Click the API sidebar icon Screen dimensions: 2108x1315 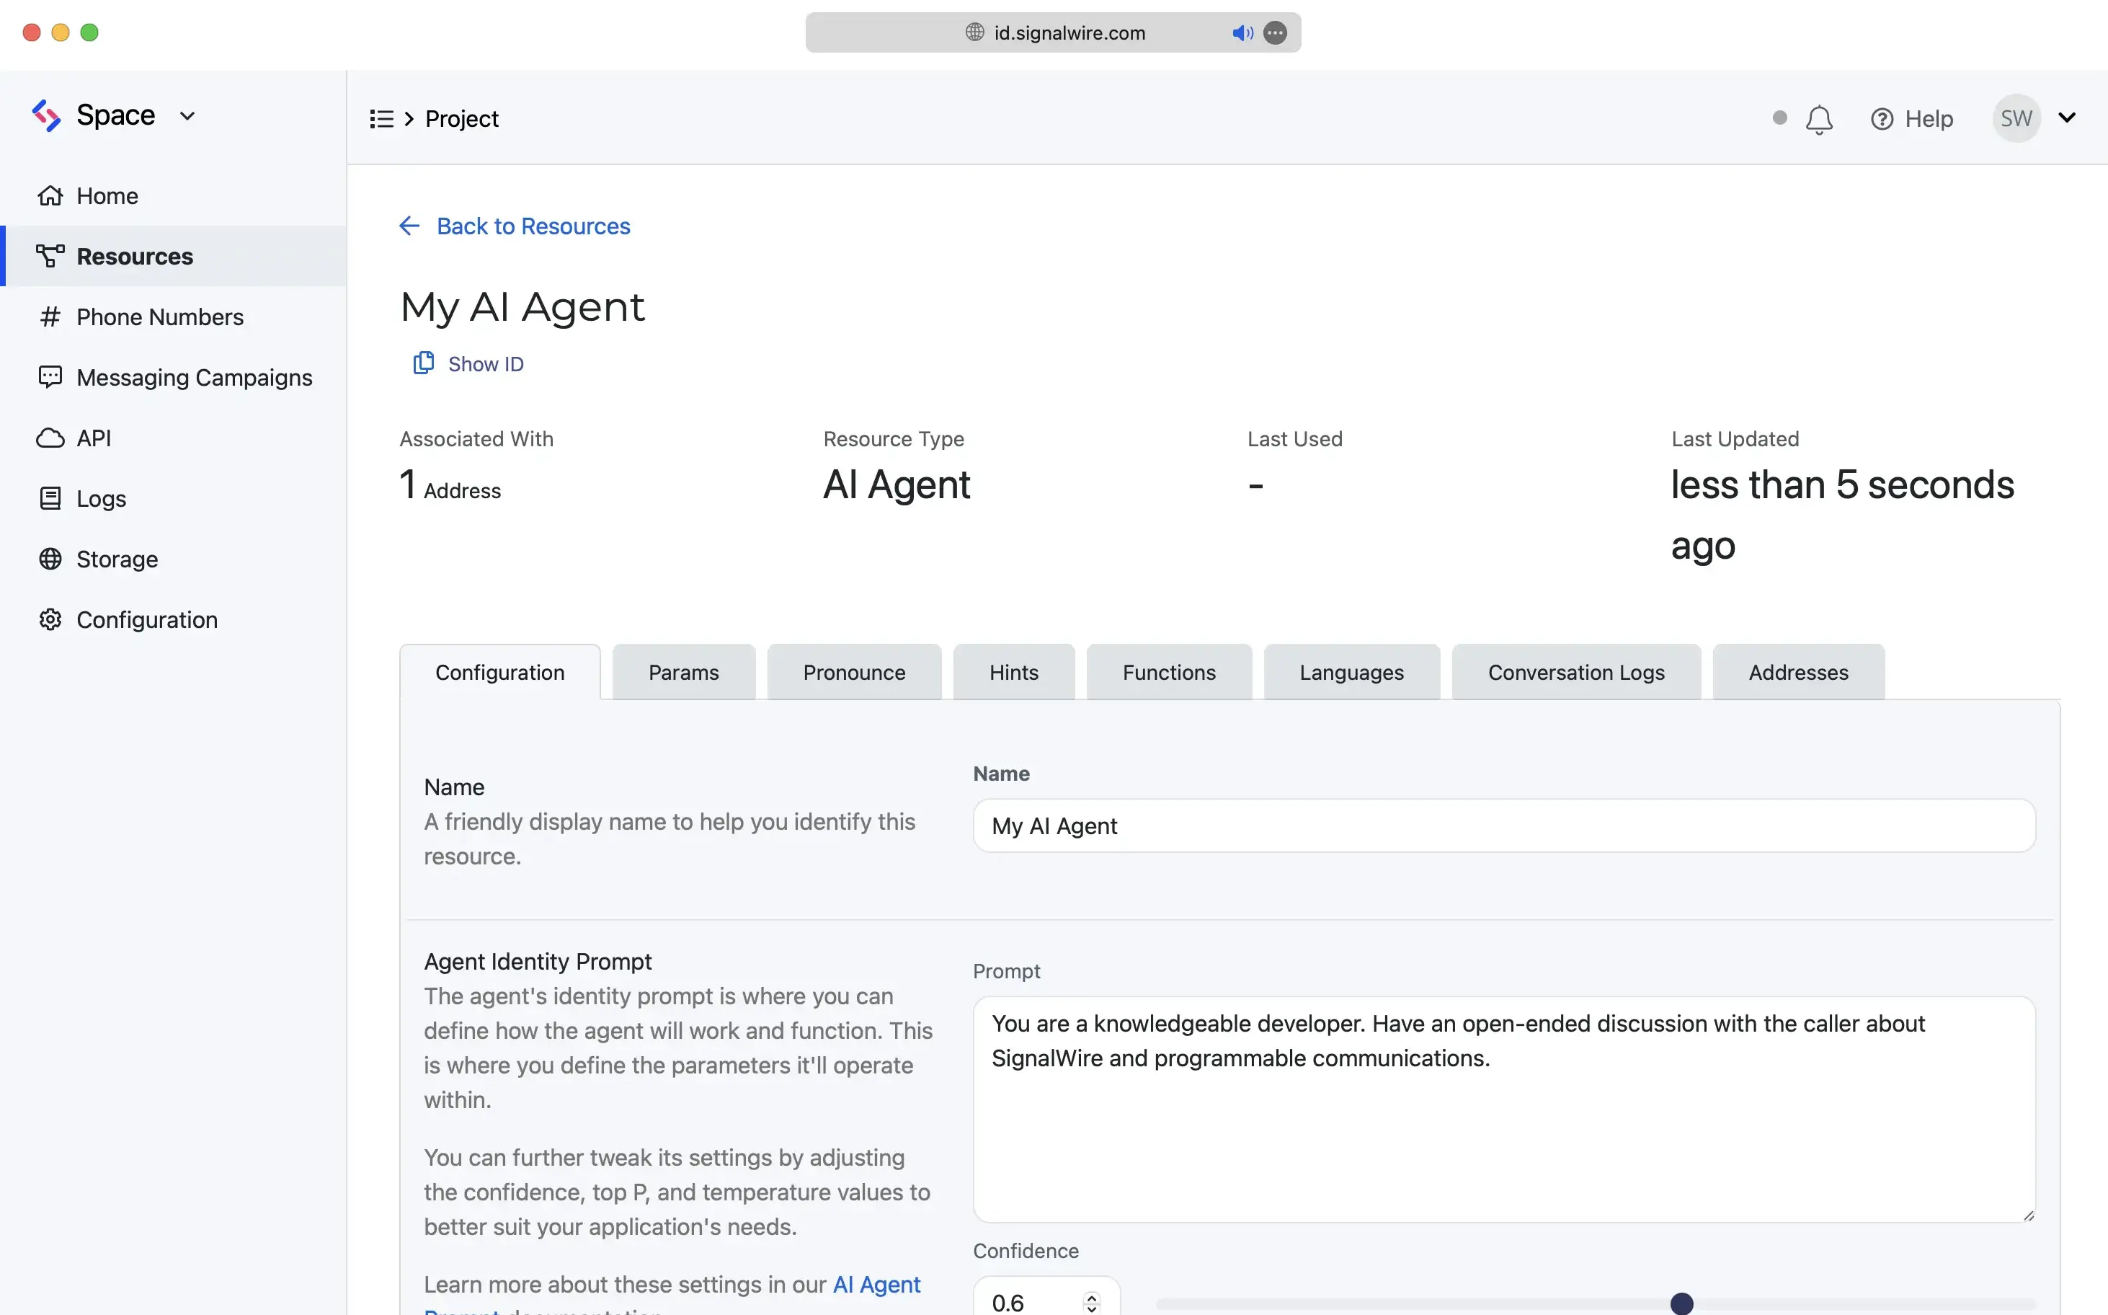[x=50, y=438]
